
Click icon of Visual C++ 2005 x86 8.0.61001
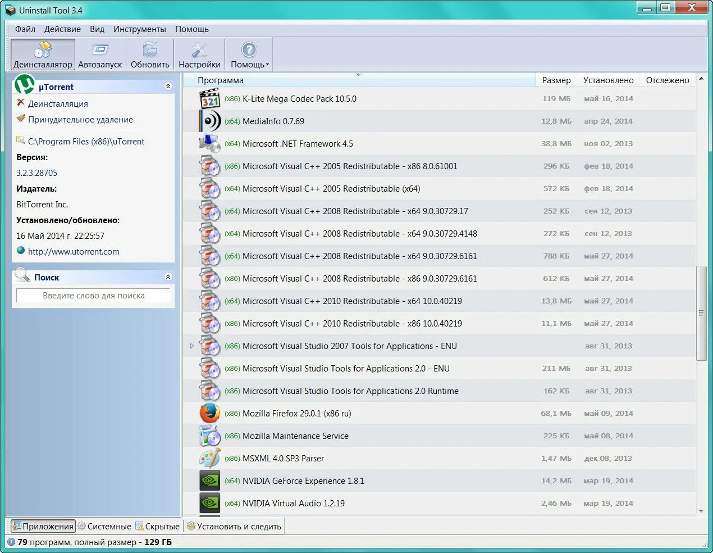pyautogui.click(x=210, y=166)
